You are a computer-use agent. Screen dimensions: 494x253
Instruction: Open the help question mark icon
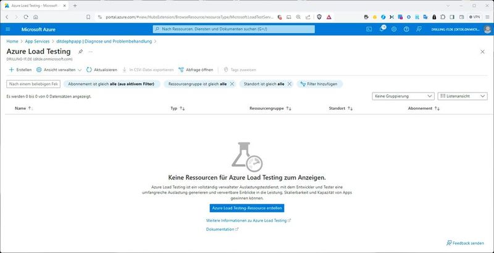(406, 29)
